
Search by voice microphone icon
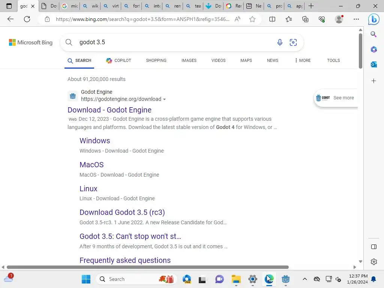(x=280, y=42)
